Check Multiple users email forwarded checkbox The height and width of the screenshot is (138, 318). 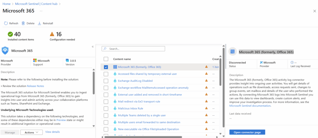click(106, 122)
